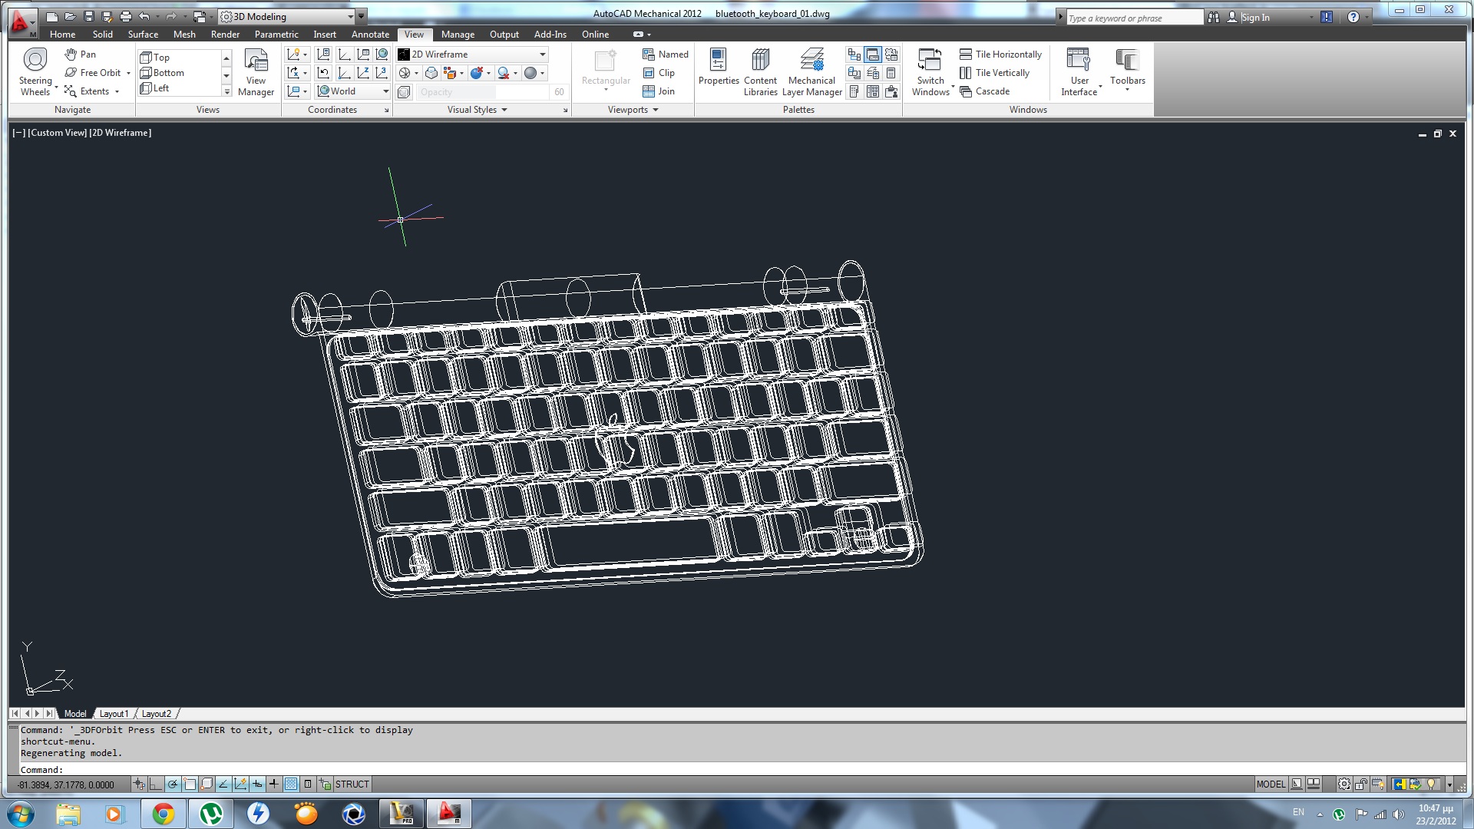Expand the 2D Wireframe visual style dropdown
The width and height of the screenshot is (1474, 829).
pos(542,54)
